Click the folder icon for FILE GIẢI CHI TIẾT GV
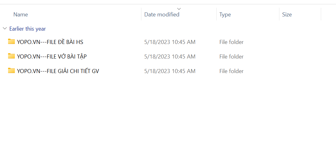The width and height of the screenshot is (336, 160). point(11,71)
